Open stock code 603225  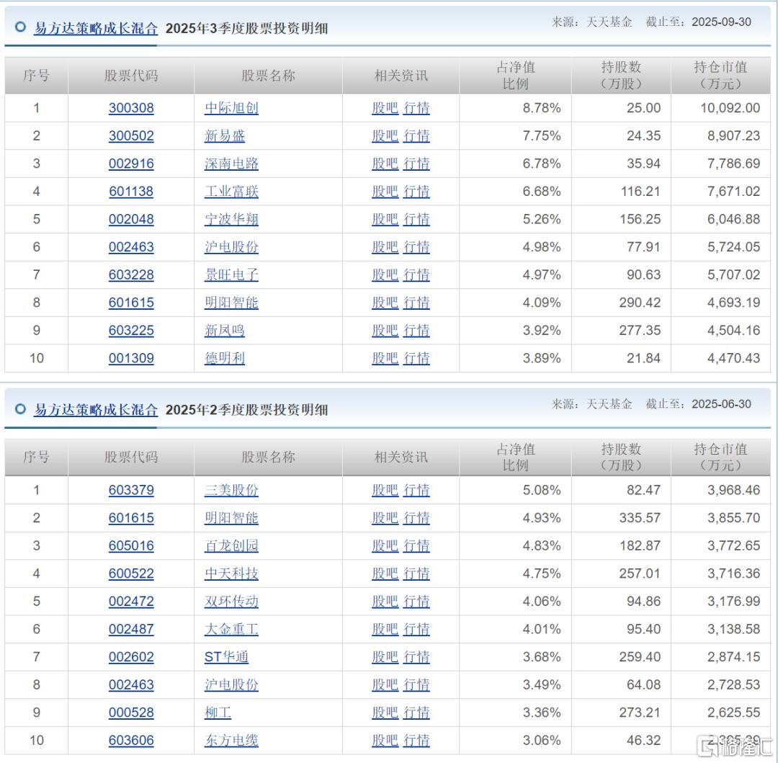coord(131,331)
